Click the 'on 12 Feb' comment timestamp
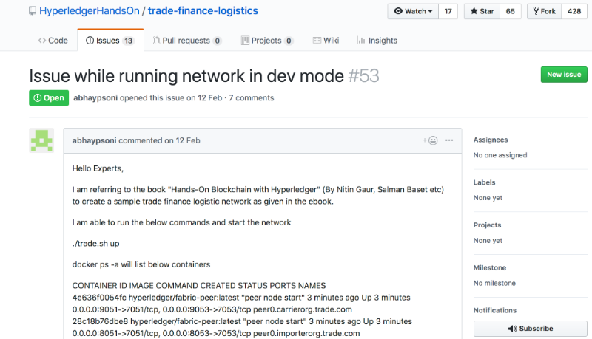The height and width of the screenshot is (339, 592). click(x=182, y=140)
